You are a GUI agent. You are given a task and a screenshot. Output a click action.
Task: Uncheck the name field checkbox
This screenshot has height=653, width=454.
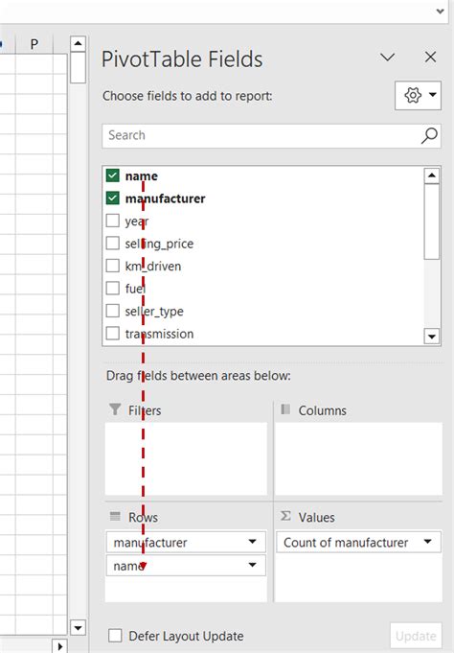point(113,175)
